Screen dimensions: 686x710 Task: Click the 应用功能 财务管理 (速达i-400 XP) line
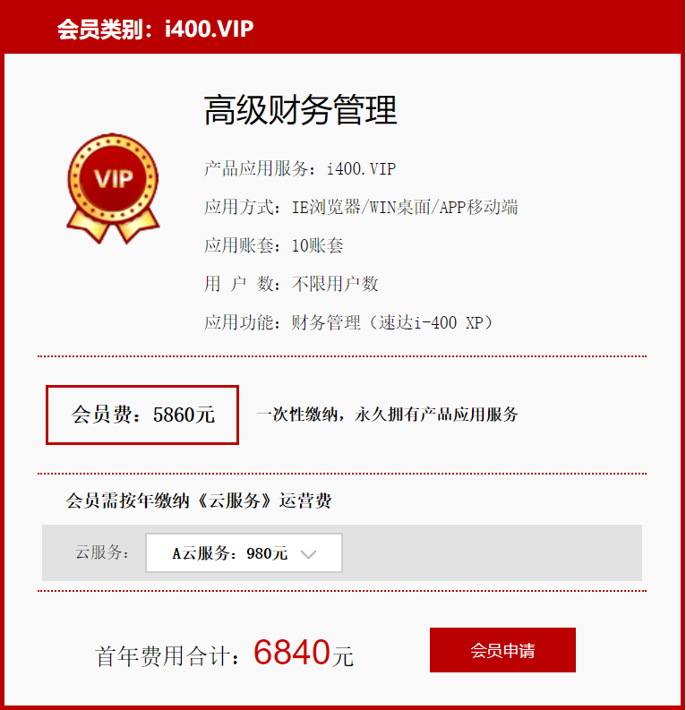348,323
